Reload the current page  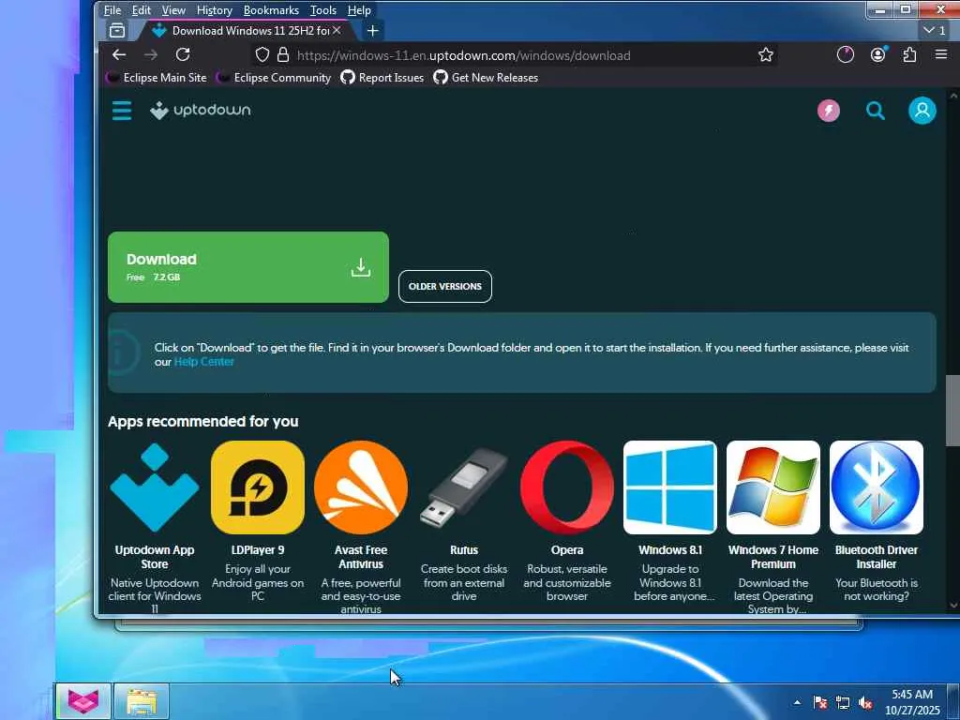click(183, 55)
